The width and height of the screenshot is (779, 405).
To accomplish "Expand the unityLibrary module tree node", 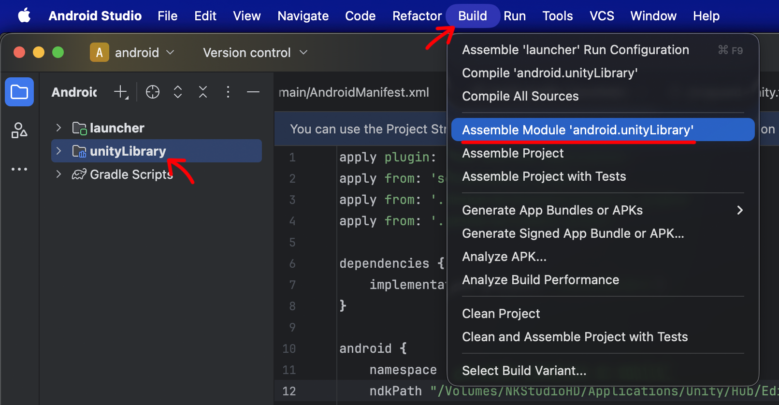I will coord(58,151).
